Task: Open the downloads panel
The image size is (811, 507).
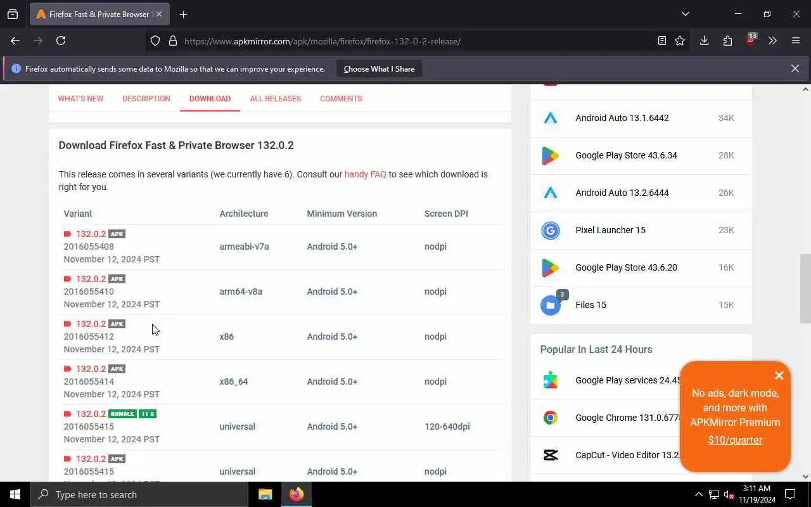Action: coord(704,41)
